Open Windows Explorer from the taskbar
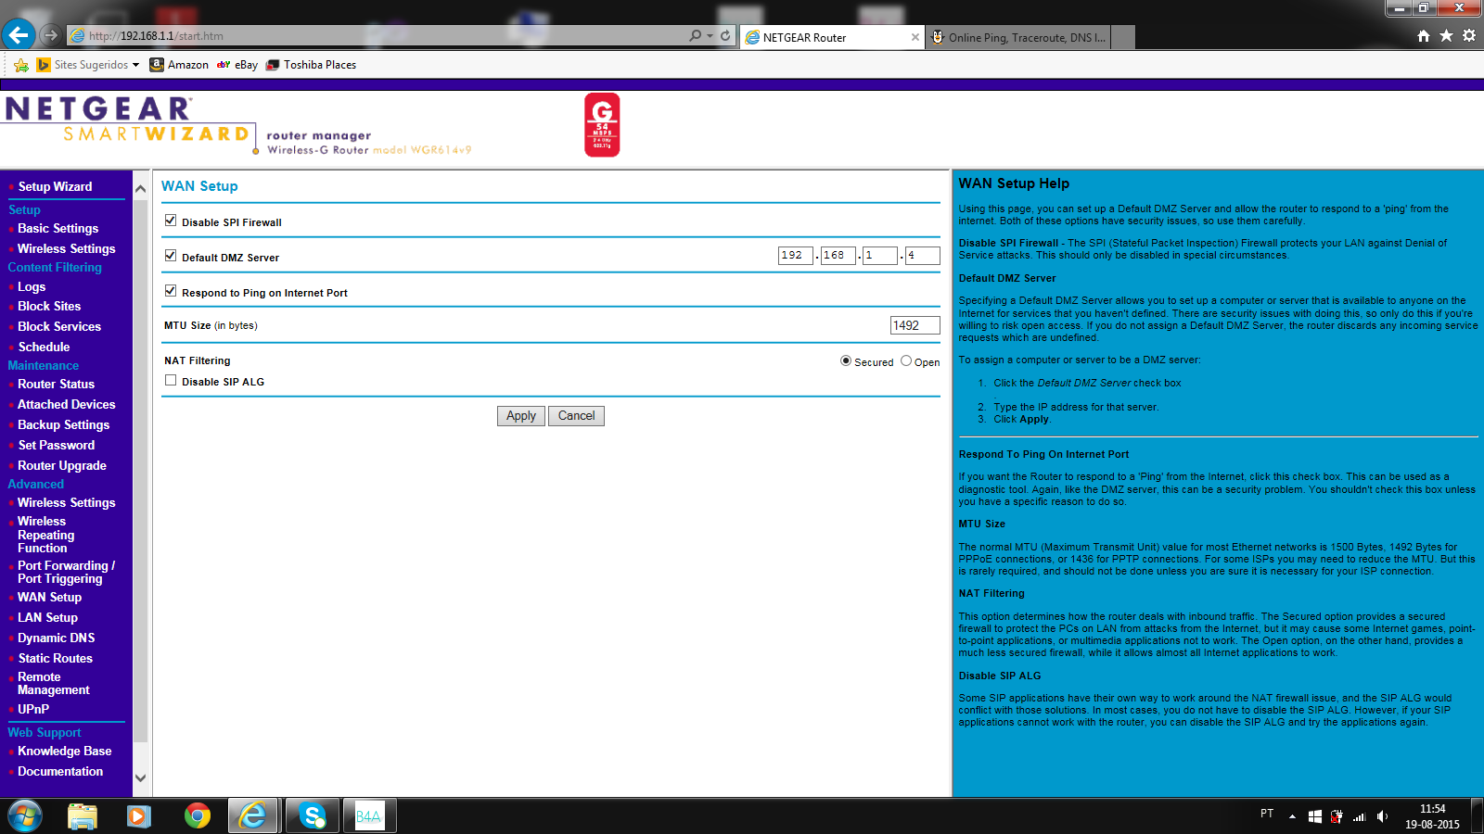1484x834 pixels. (83, 815)
